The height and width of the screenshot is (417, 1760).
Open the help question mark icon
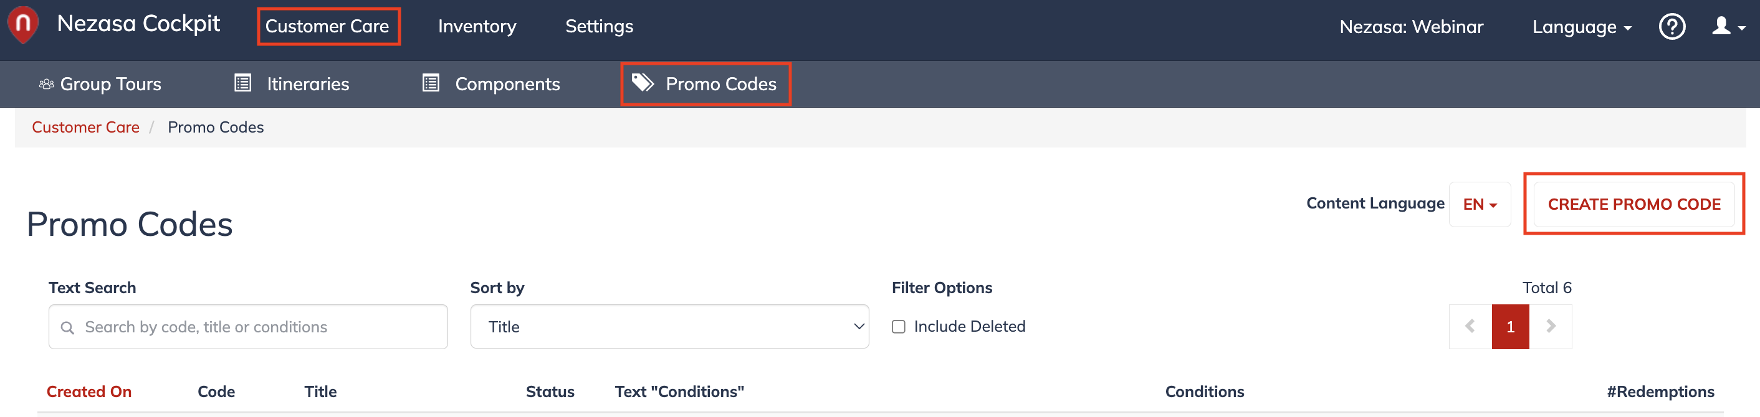(1672, 27)
